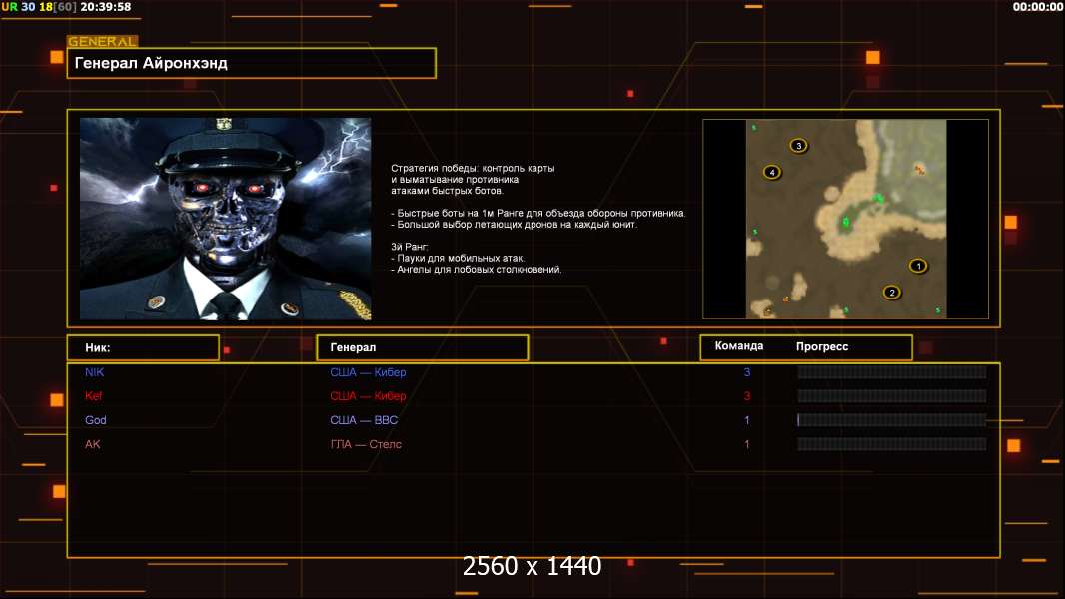
Task: Click the team number in AK's row
Action: point(747,444)
